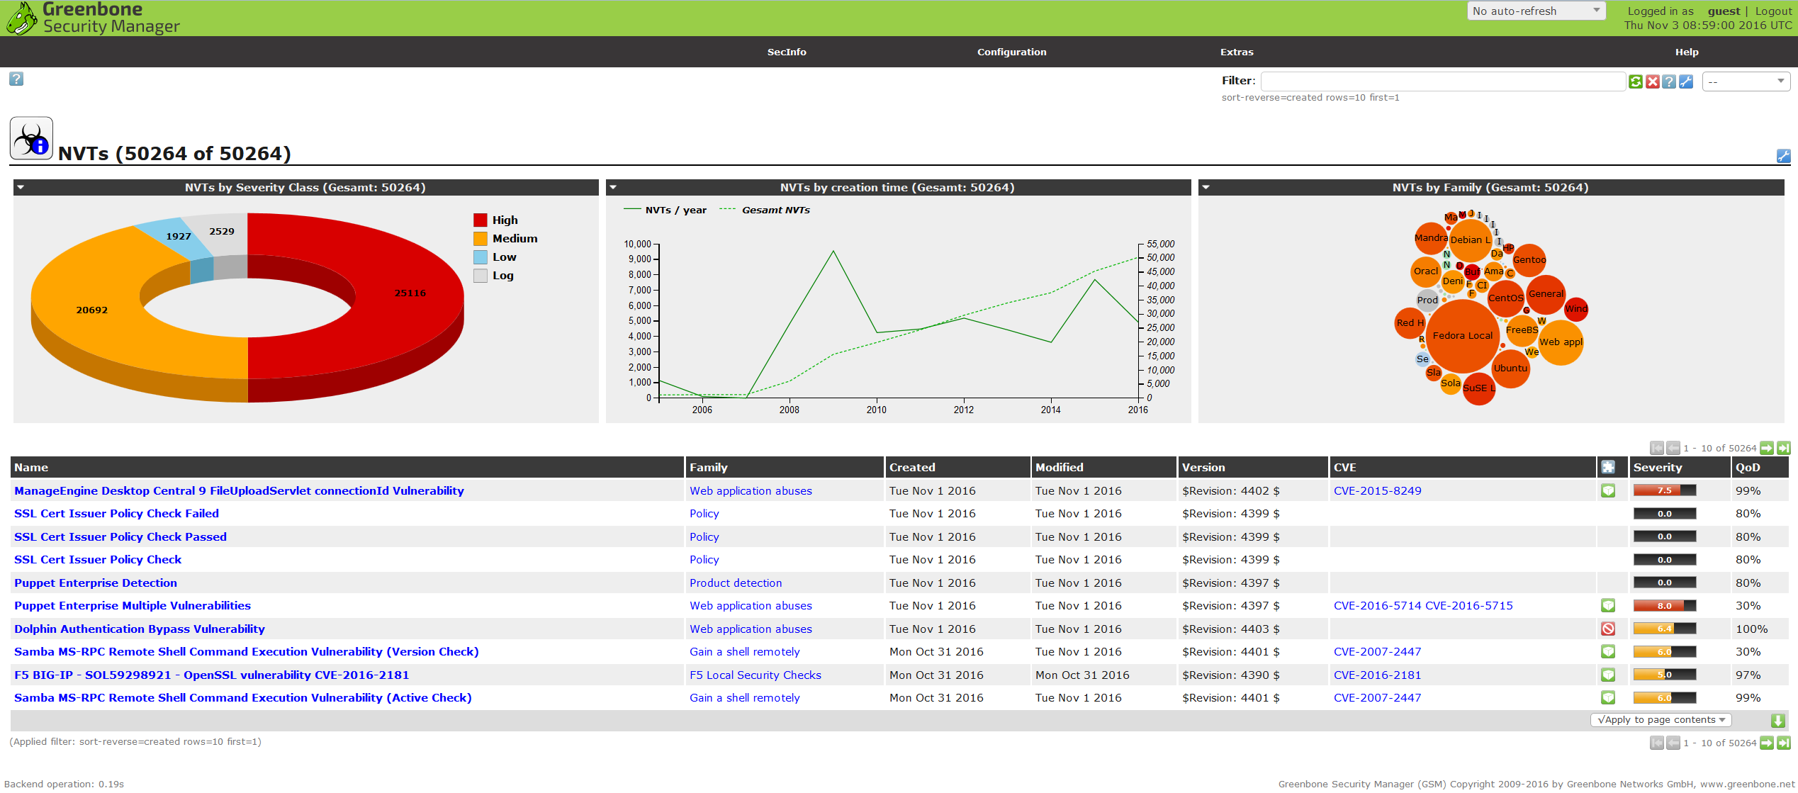This screenshot has height=793, width=1798.
Task: Open the saved filter '--' dropdown
Action: point(1746,81)
